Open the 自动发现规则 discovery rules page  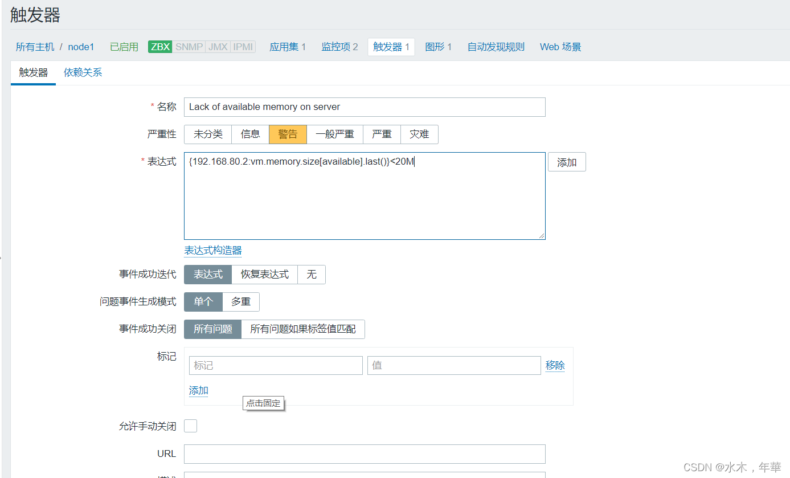(496, 47)
